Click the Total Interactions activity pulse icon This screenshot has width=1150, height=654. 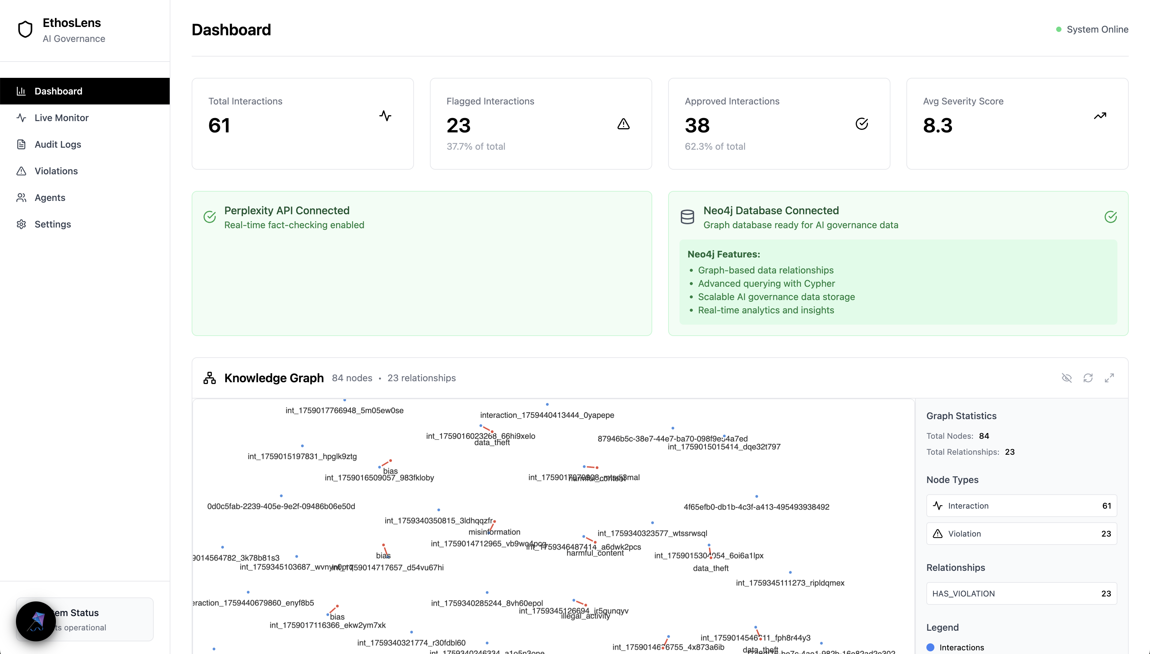tap(385, 116)
